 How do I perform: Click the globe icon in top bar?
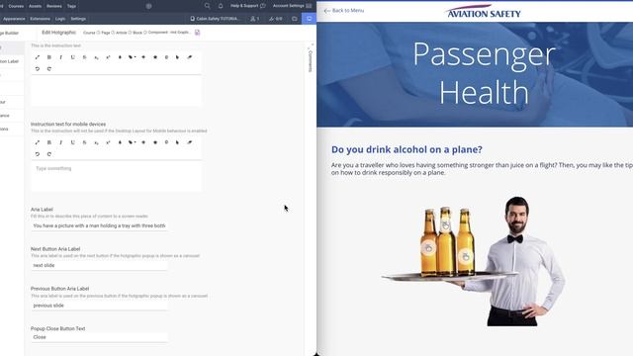148,6
